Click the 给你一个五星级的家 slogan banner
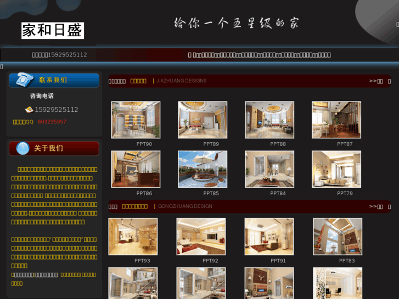This screenshot has height=299, width=399. point(237,23)
